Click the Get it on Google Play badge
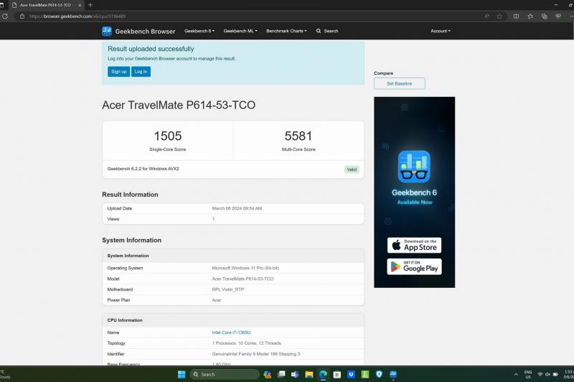This screenshot has height=382, width=574. pos(415,266)
